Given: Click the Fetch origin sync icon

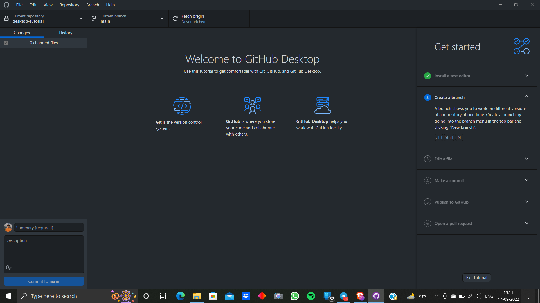Looking at the screenshot, I should tap(175, 18).
